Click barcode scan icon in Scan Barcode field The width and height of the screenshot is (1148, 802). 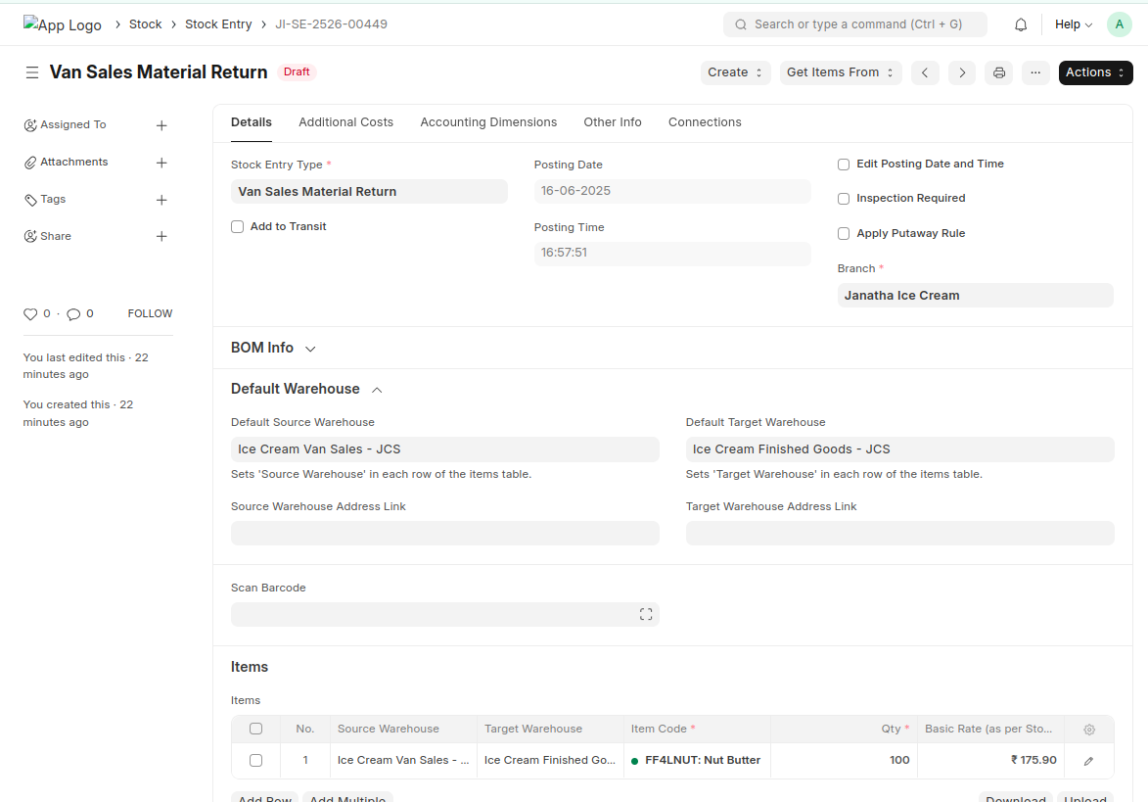click(646, 614)
